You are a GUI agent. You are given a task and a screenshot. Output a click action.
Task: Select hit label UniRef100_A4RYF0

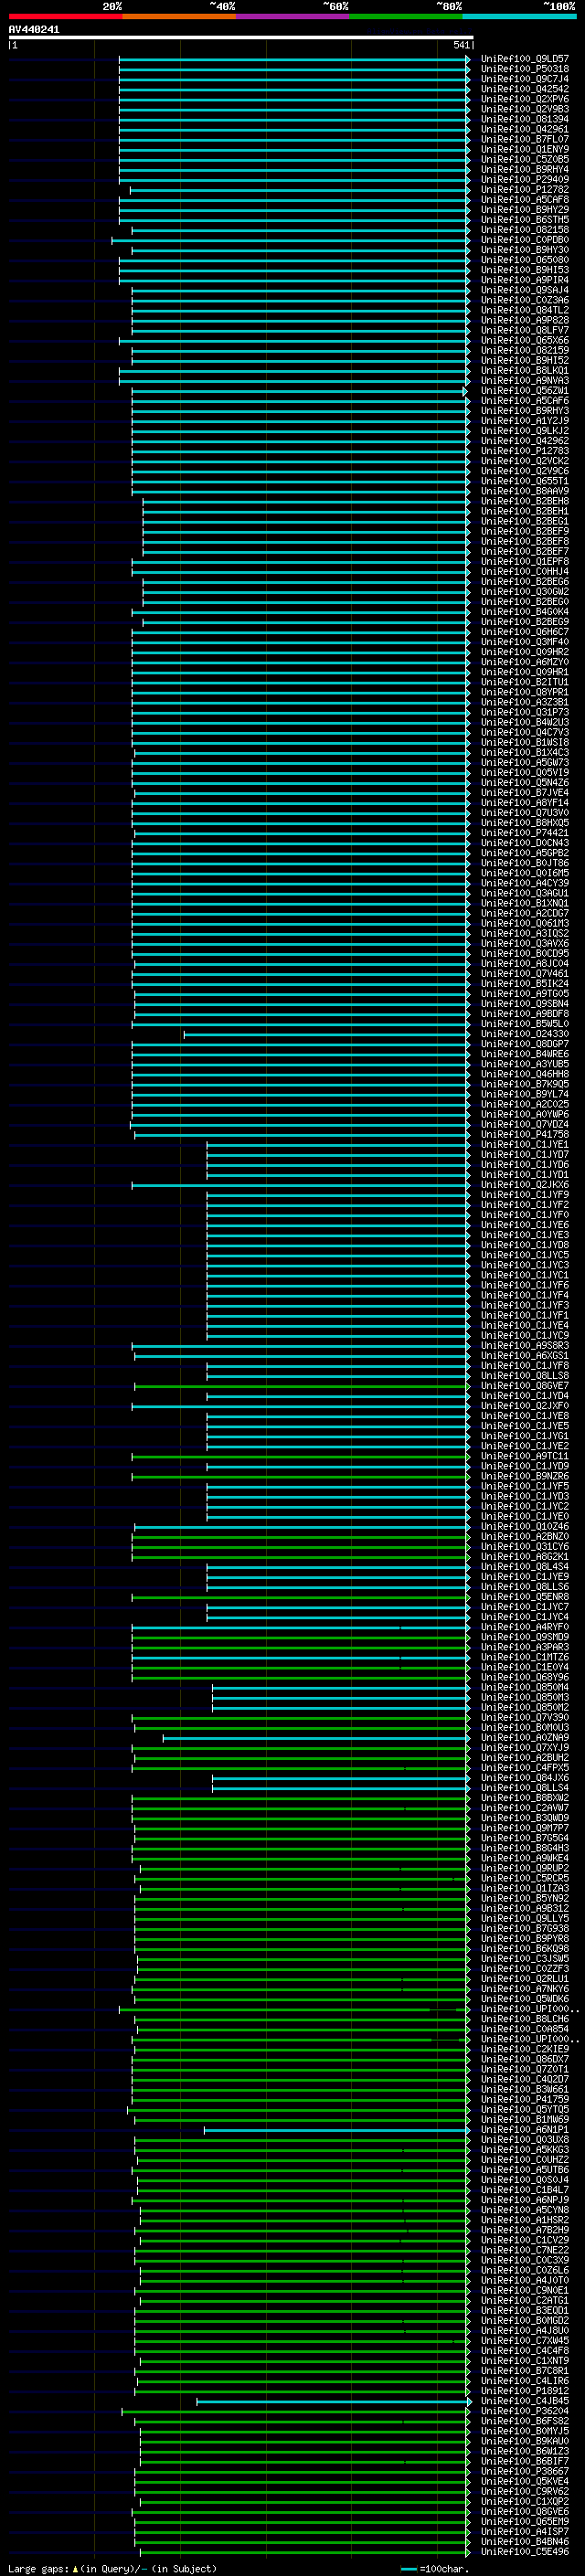pos(525,1627)
